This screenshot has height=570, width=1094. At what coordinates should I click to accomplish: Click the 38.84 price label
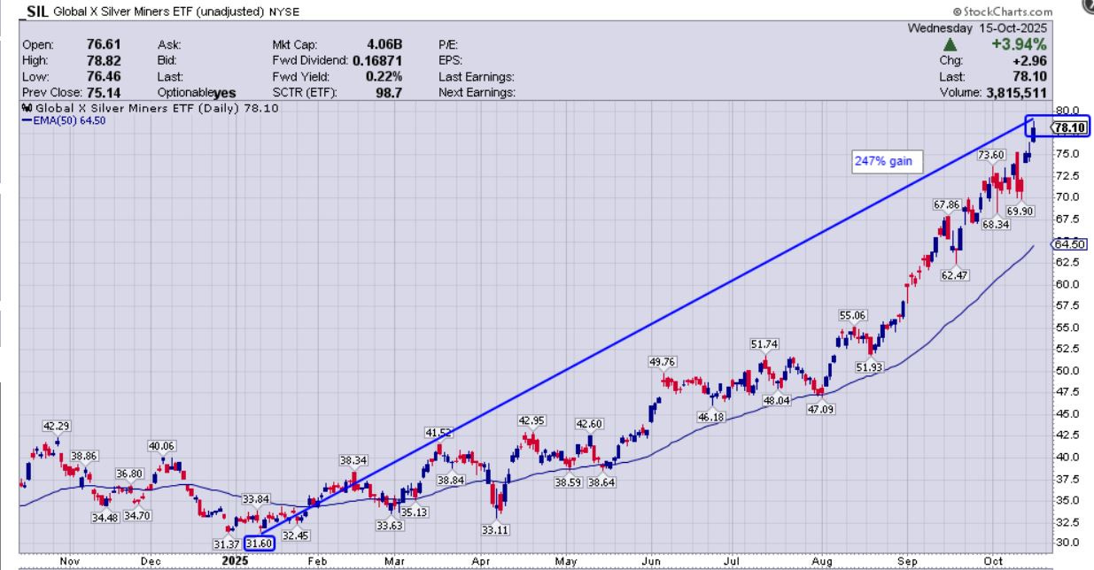pos(452,479)
